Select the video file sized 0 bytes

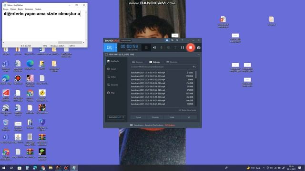coord(162,73)
